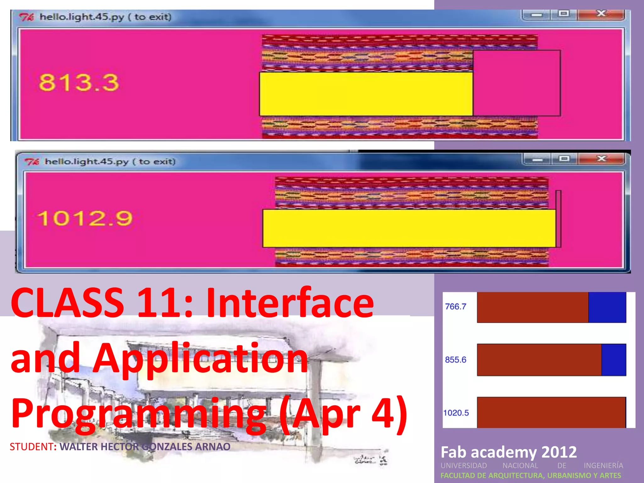Maximize the top hello.light.45.py window
The image size is (644, 483).
click(x=563, y=14)
